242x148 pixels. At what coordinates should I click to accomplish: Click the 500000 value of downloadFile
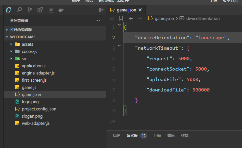[201, 90]
